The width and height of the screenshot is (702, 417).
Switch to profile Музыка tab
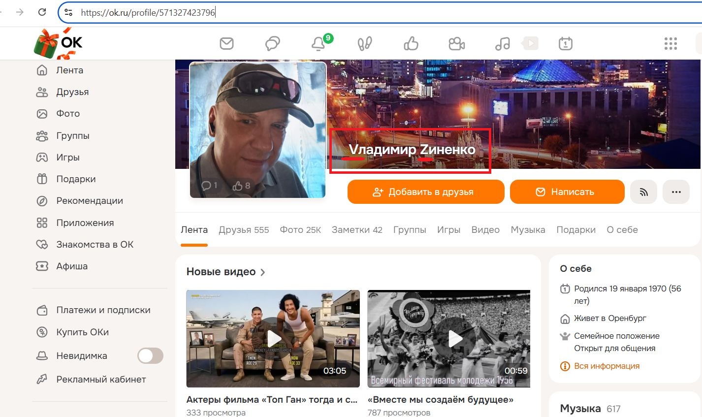528,230
